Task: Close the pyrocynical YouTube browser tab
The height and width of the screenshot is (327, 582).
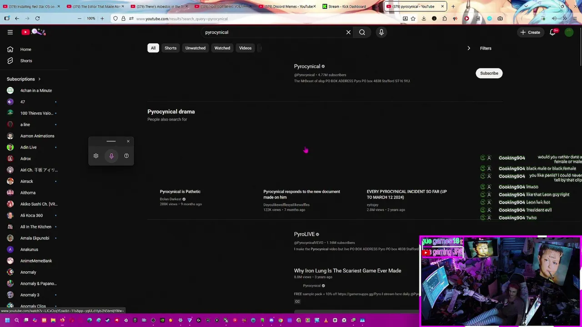Action: (x=442, y=6)
